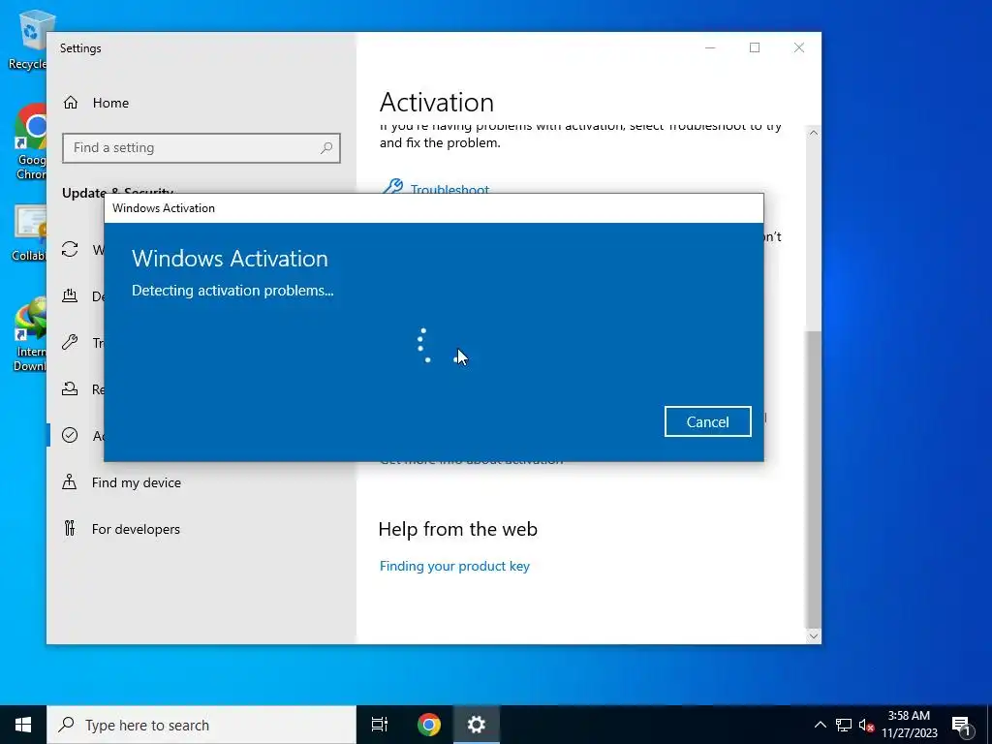Launch Chrome from the taskbar
The height and width of the screenshot is (744, 992).
tap(429, 725)
